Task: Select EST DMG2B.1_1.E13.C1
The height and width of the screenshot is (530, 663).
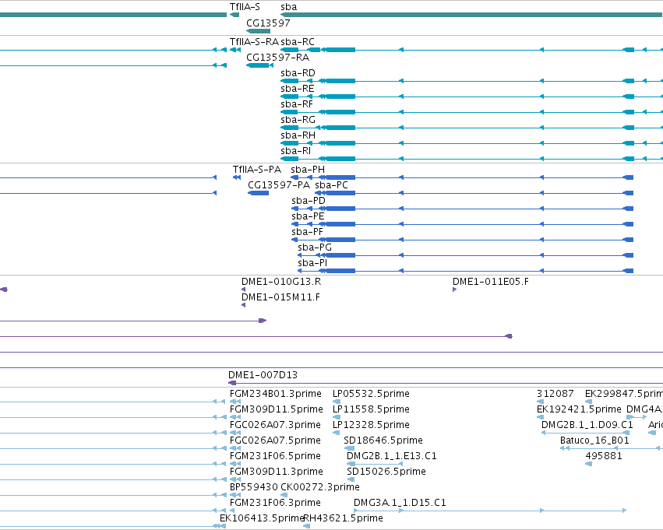Action: (x=392, y=456)
